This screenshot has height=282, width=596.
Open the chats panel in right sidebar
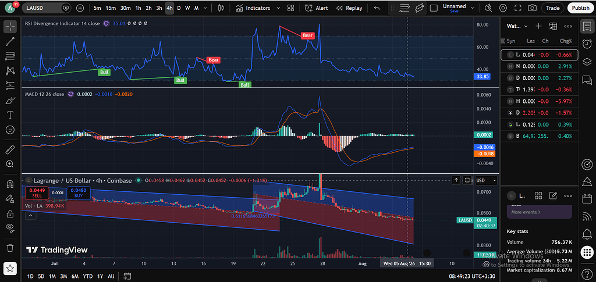coord(587,80)
